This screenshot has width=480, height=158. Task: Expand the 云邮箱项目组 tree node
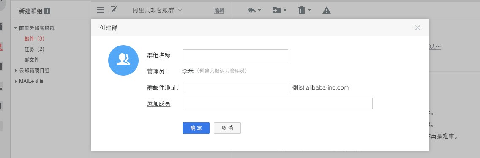(x=16, y=71)
